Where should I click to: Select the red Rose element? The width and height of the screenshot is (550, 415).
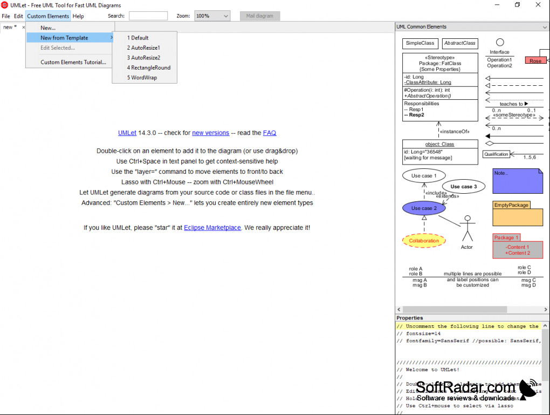tap(535, 60)
